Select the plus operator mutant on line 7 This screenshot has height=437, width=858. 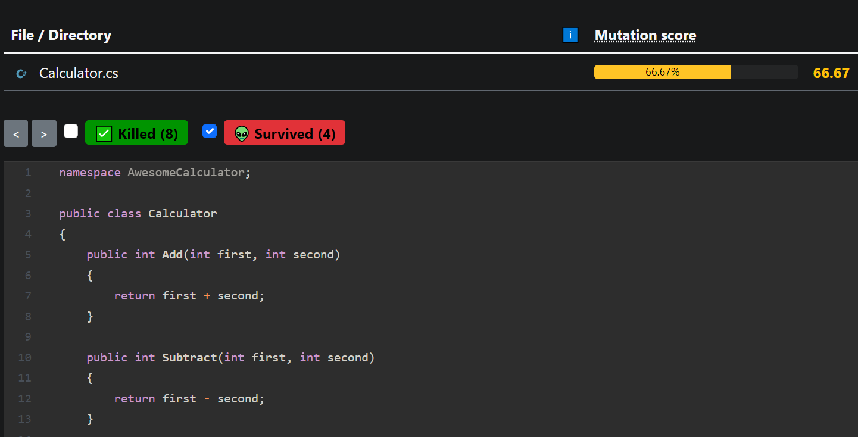tap(207, 296)
